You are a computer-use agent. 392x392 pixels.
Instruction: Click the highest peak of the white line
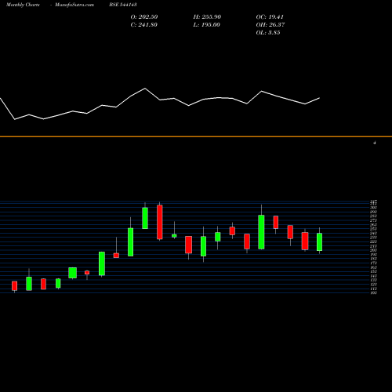[145, 89]
